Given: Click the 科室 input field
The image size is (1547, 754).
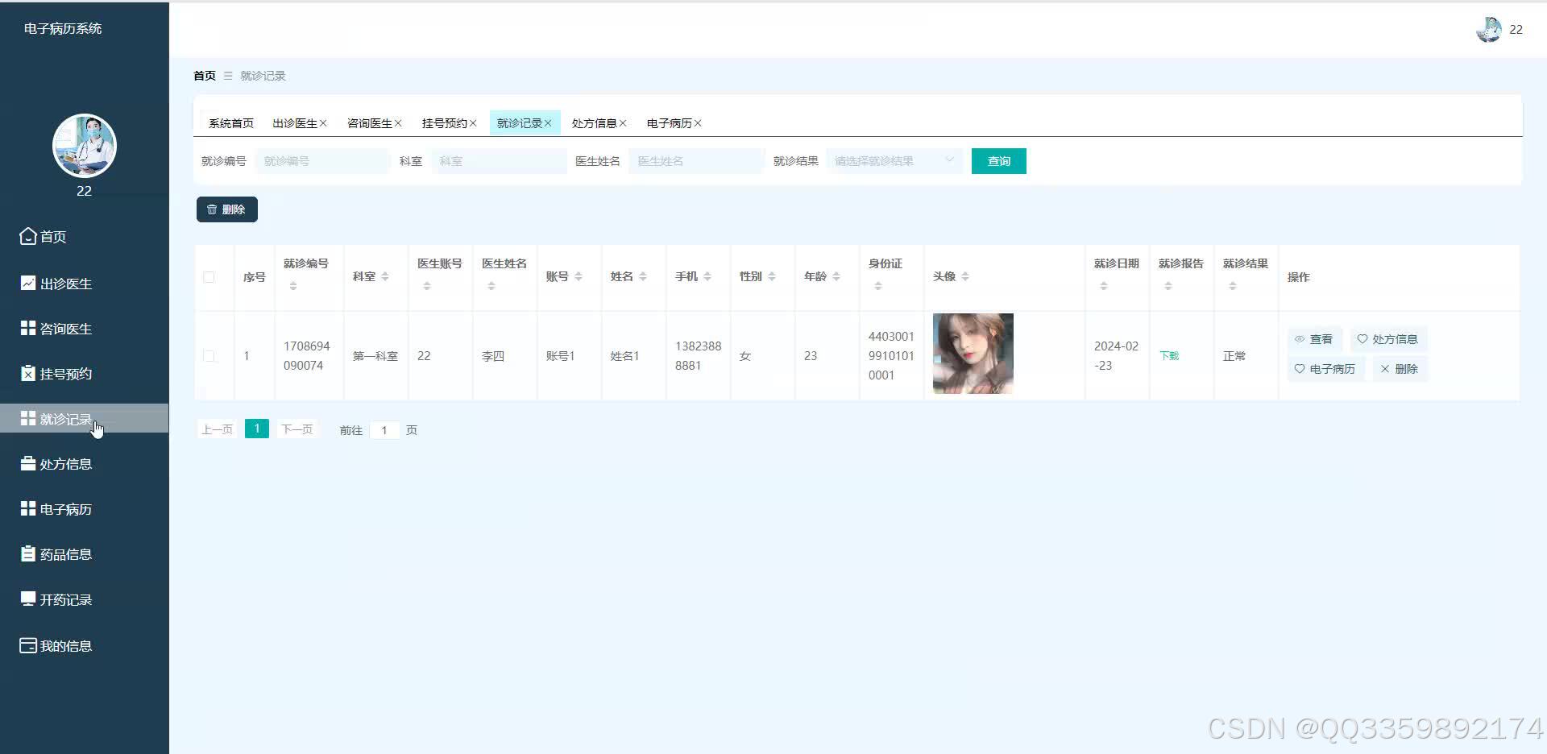Looking at the screenshot, I should pos(499,161).
